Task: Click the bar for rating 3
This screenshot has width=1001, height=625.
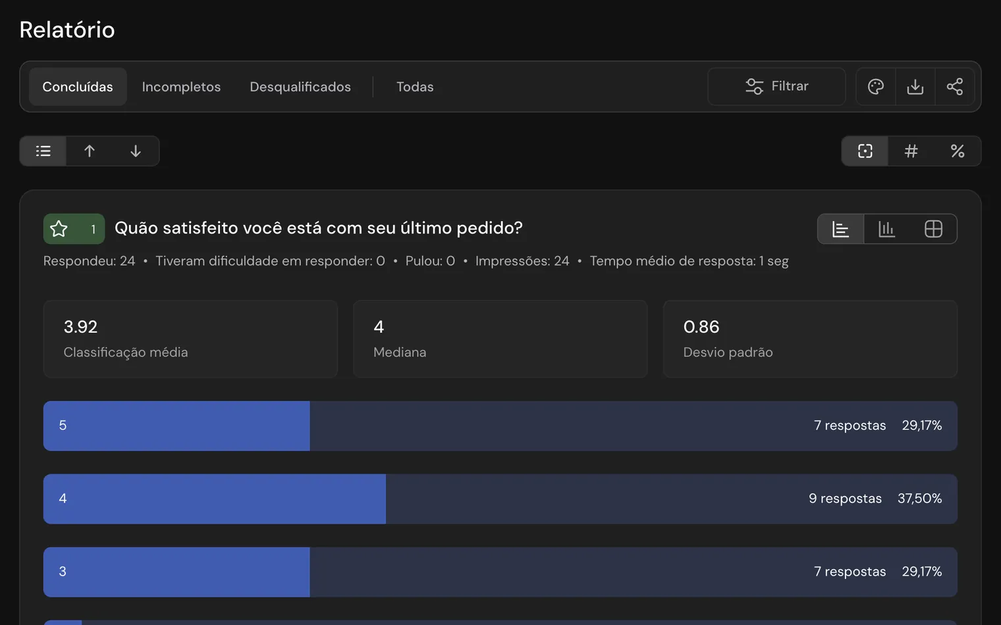Action: tap(500, 572)
